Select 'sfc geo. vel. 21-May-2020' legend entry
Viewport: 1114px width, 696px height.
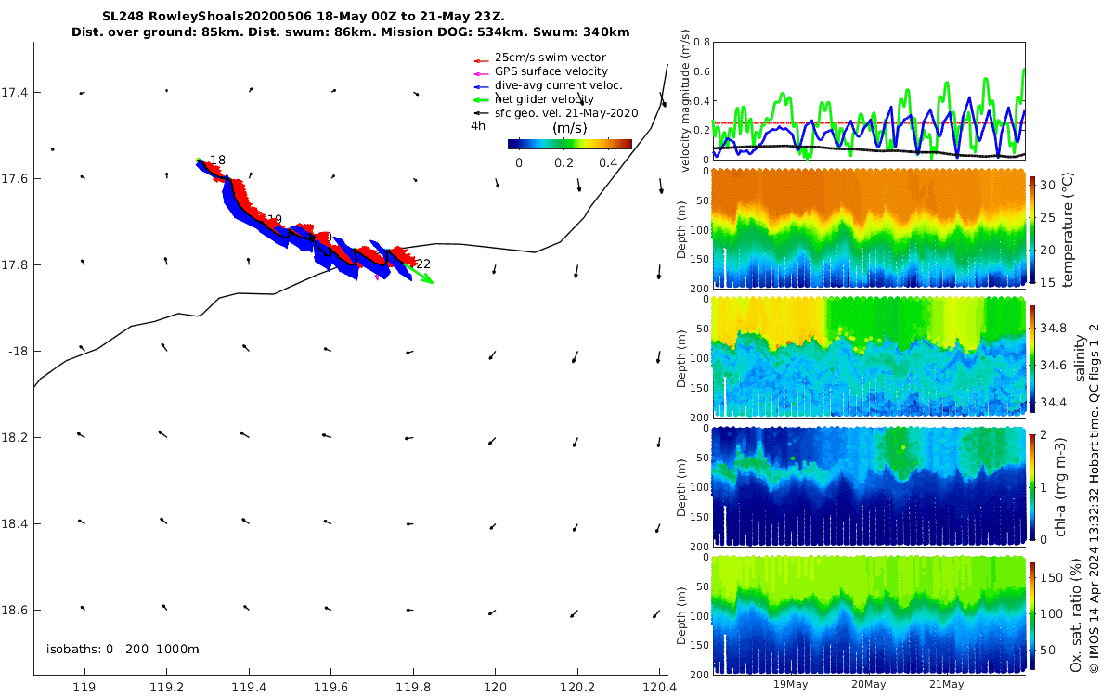point(566,113)
